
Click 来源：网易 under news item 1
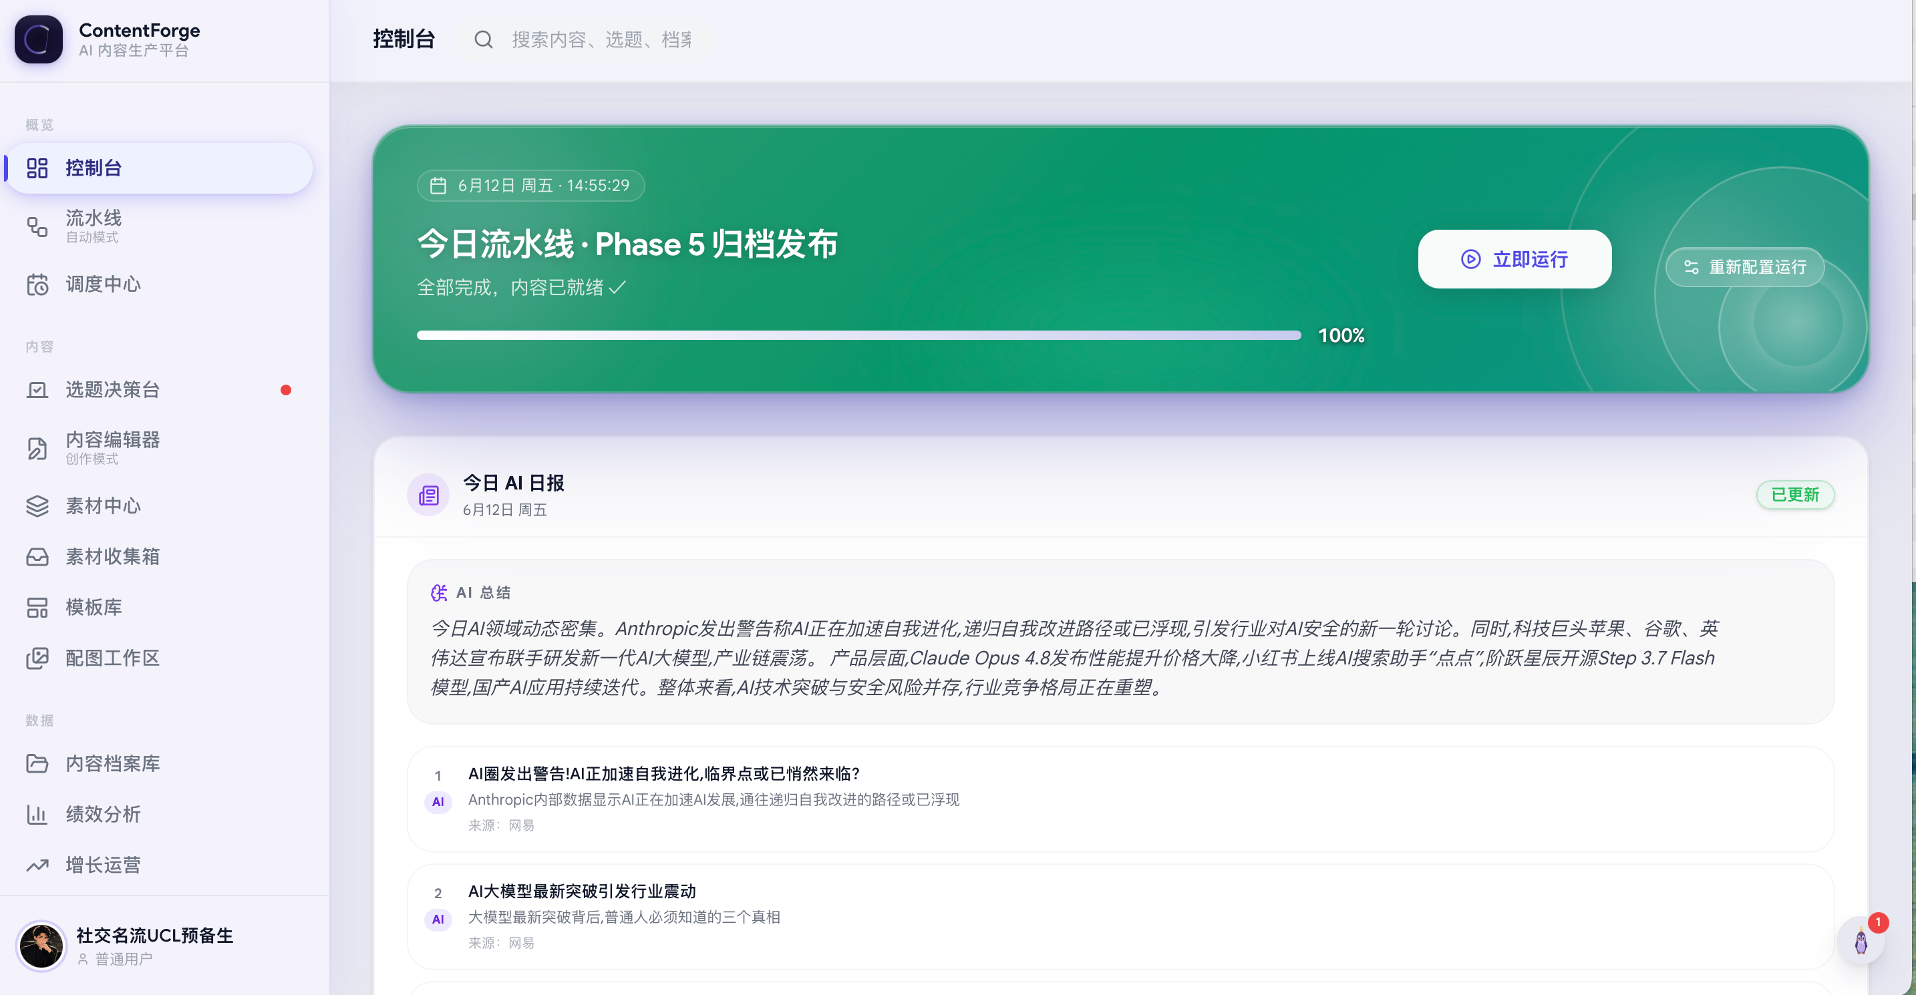pos(501,825)
